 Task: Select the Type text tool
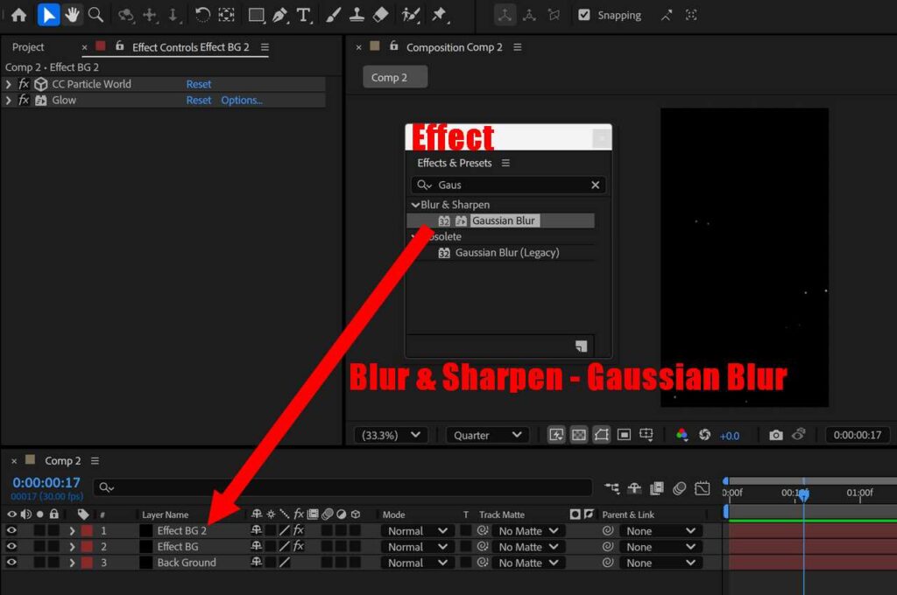[x=304, y=15]
